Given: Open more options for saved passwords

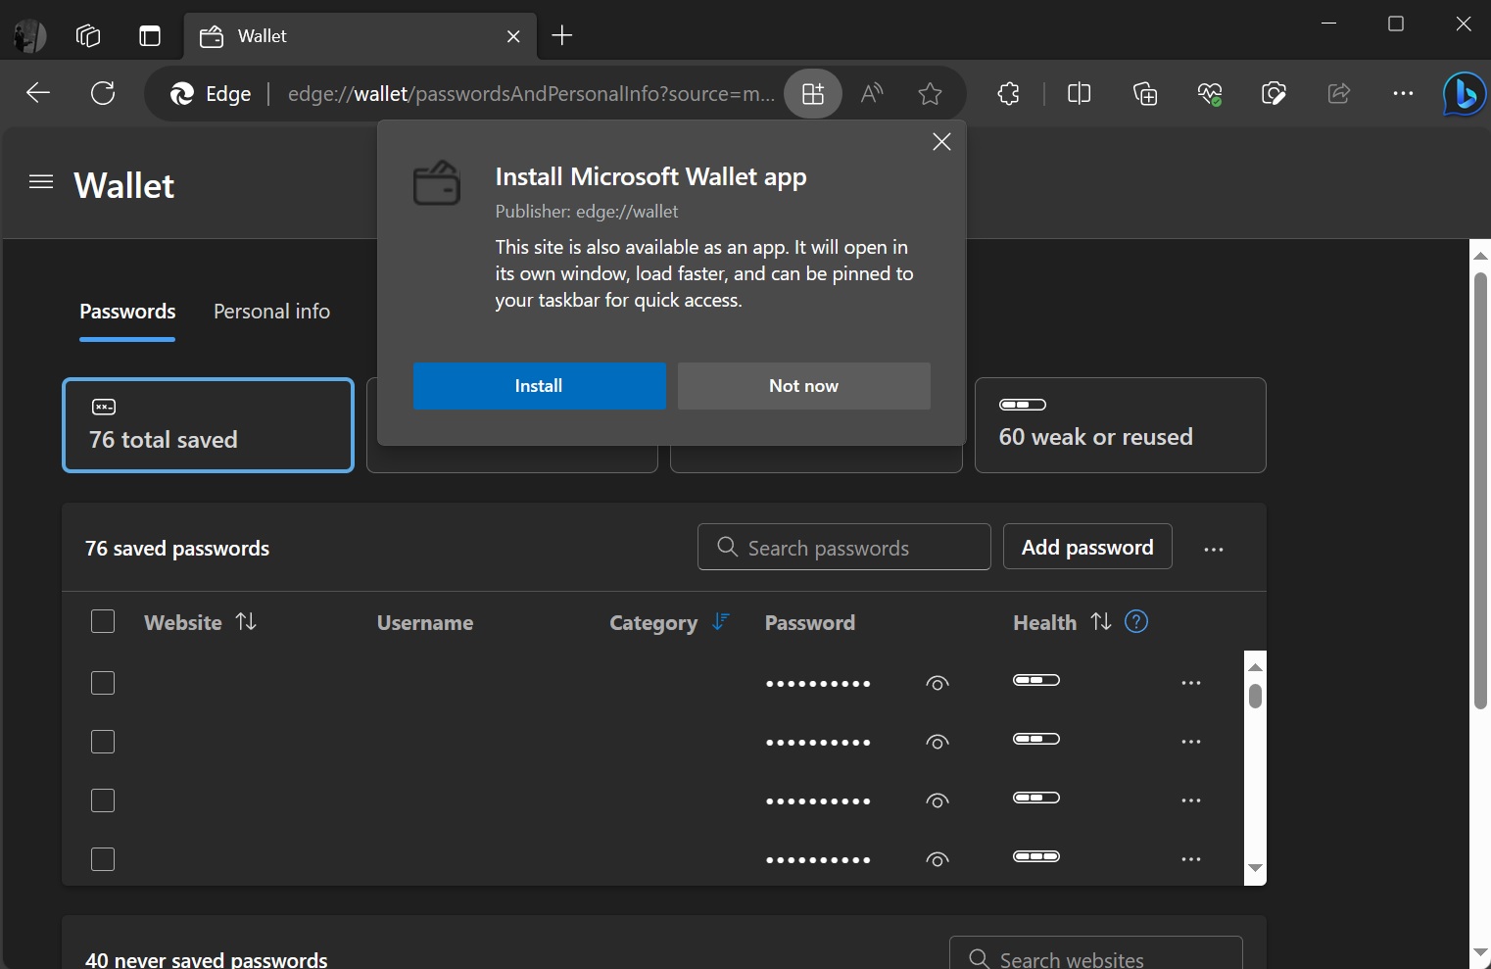Looking at the screenshot, I should [x=1214, y=549].
